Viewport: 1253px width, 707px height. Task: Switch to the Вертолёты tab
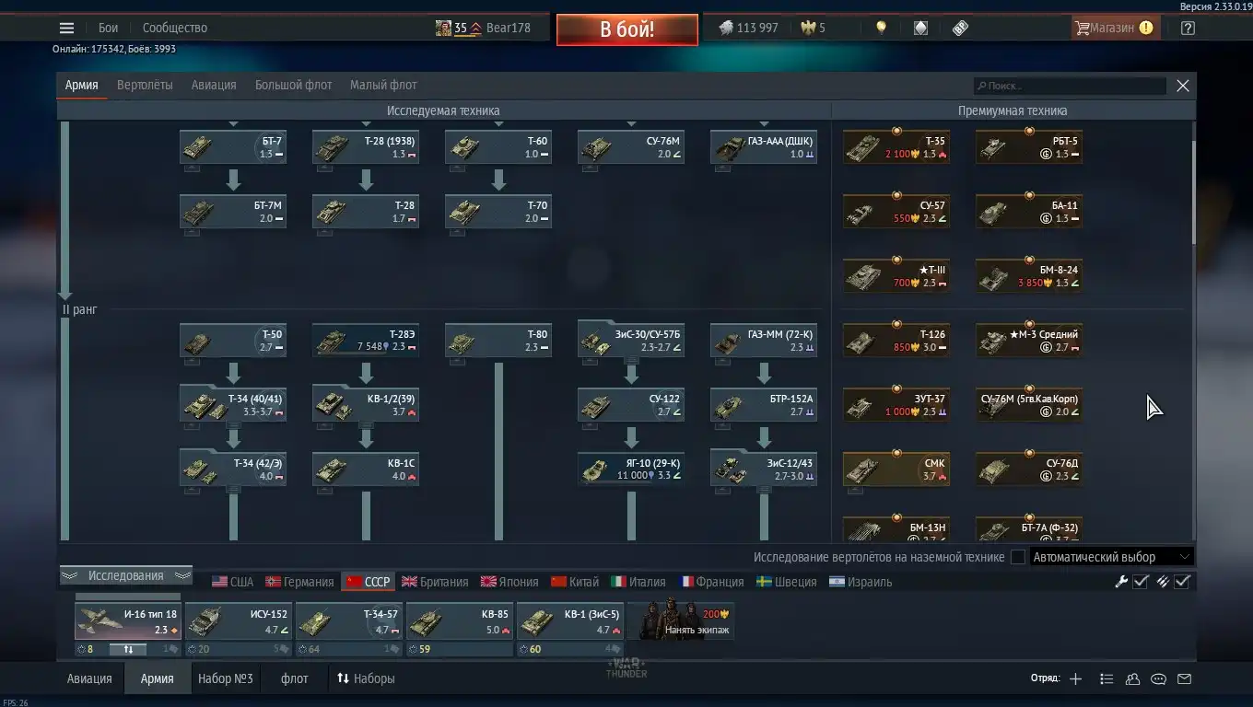coord(145,85)
